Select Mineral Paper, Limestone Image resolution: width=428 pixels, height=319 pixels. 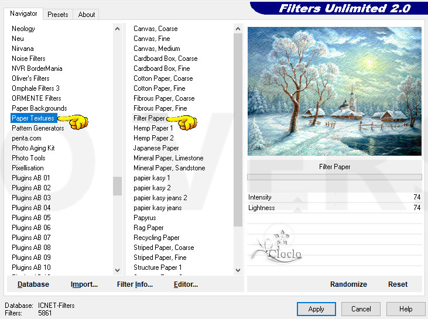169,158
